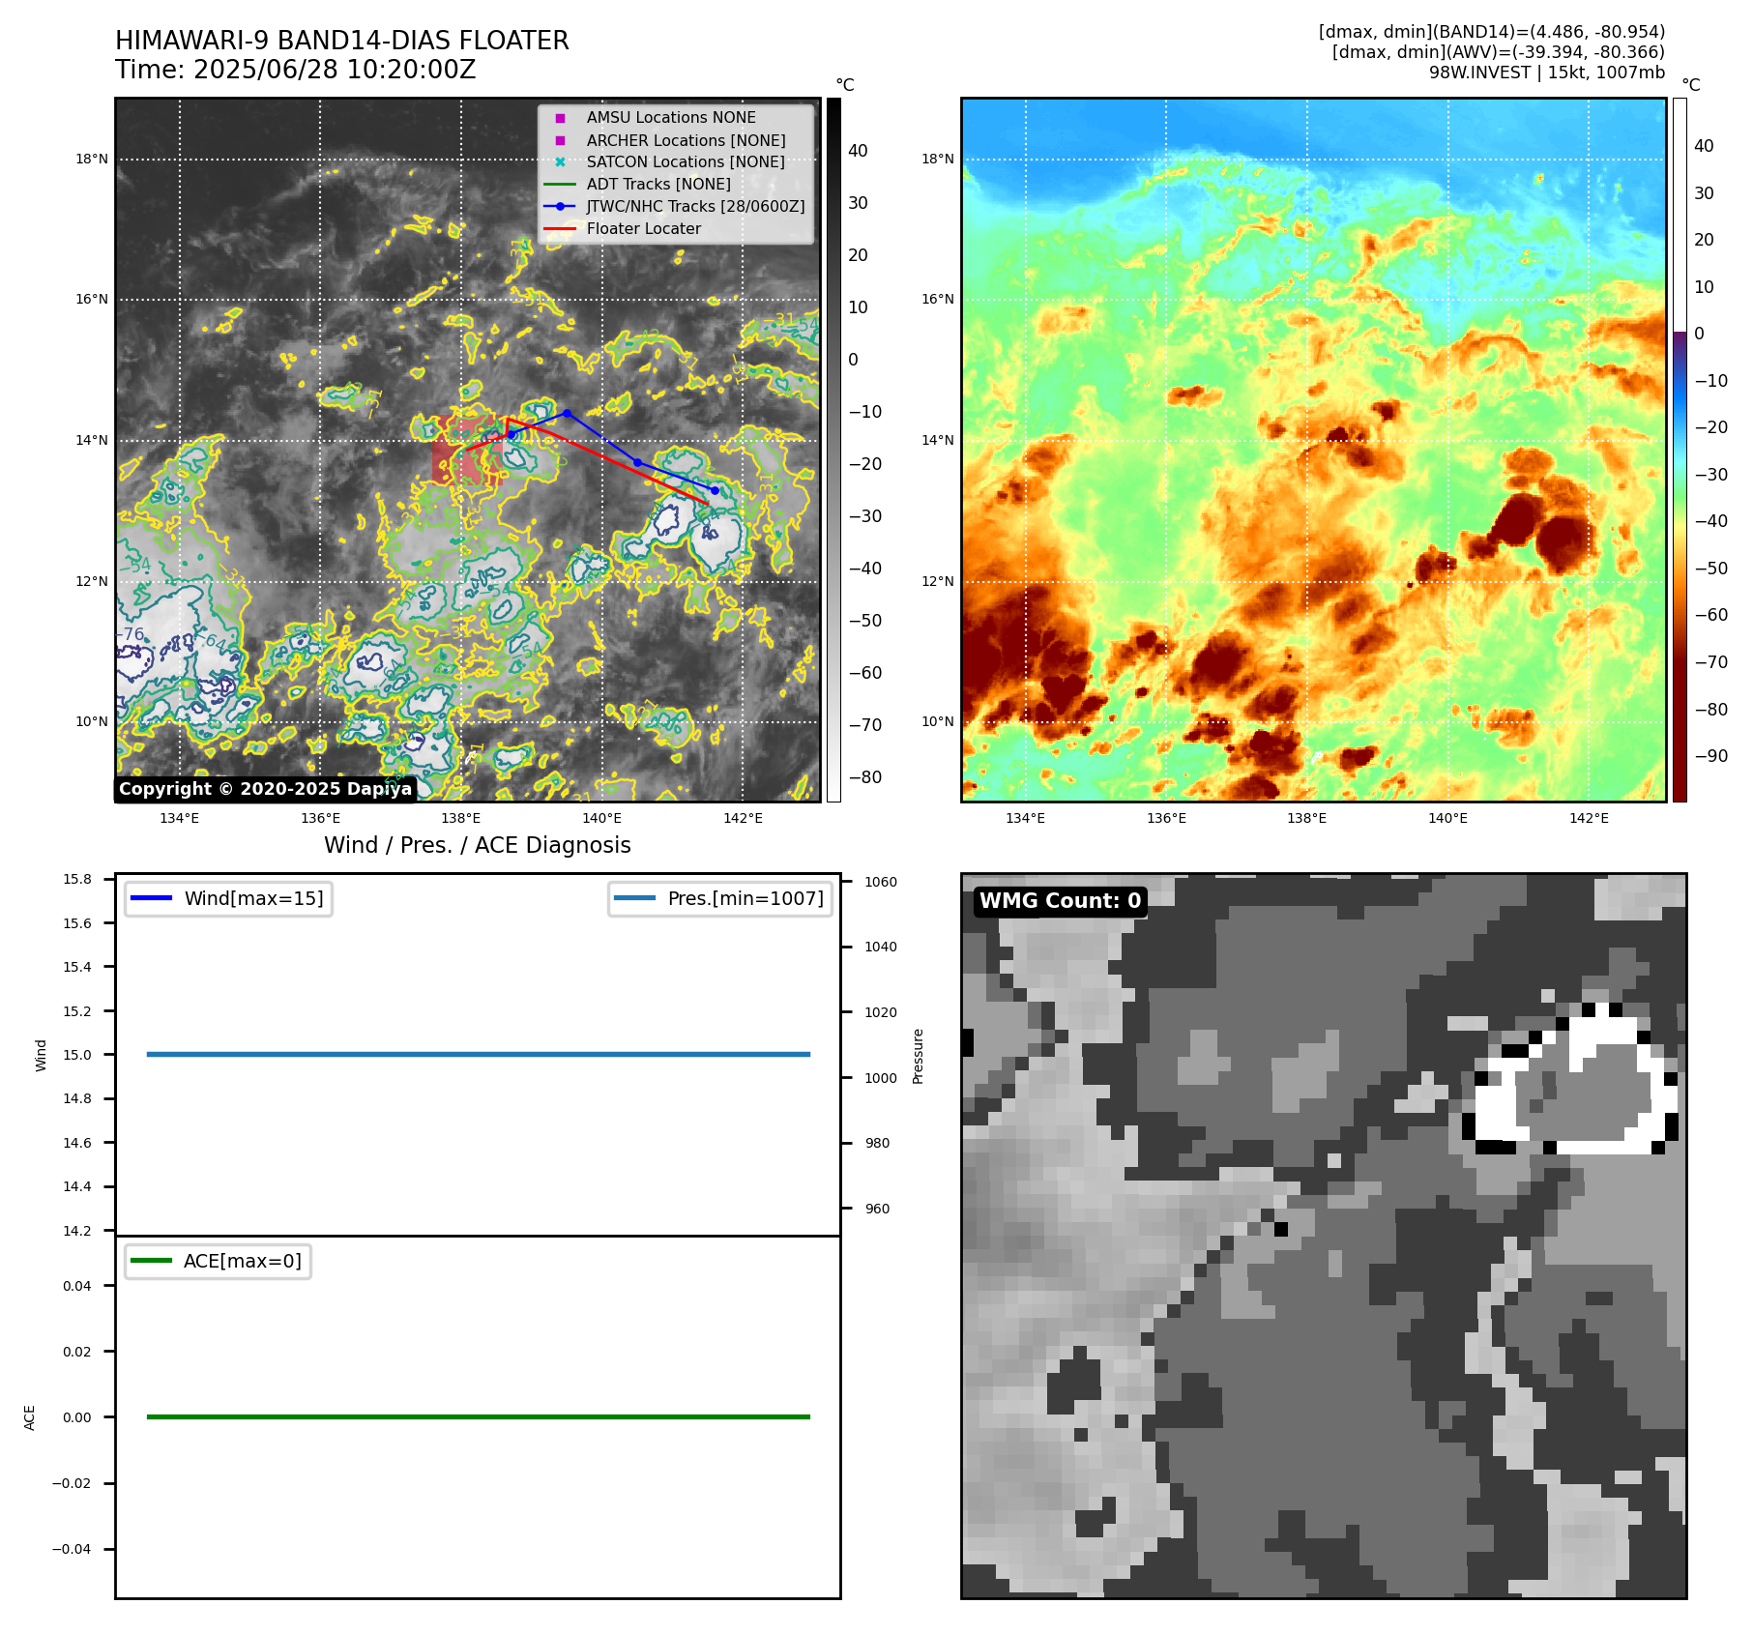Viewport: 1753px width, 1634px height.
Task: Click the BAND14 dmax, dmin values text
Action: [1492, 32]
